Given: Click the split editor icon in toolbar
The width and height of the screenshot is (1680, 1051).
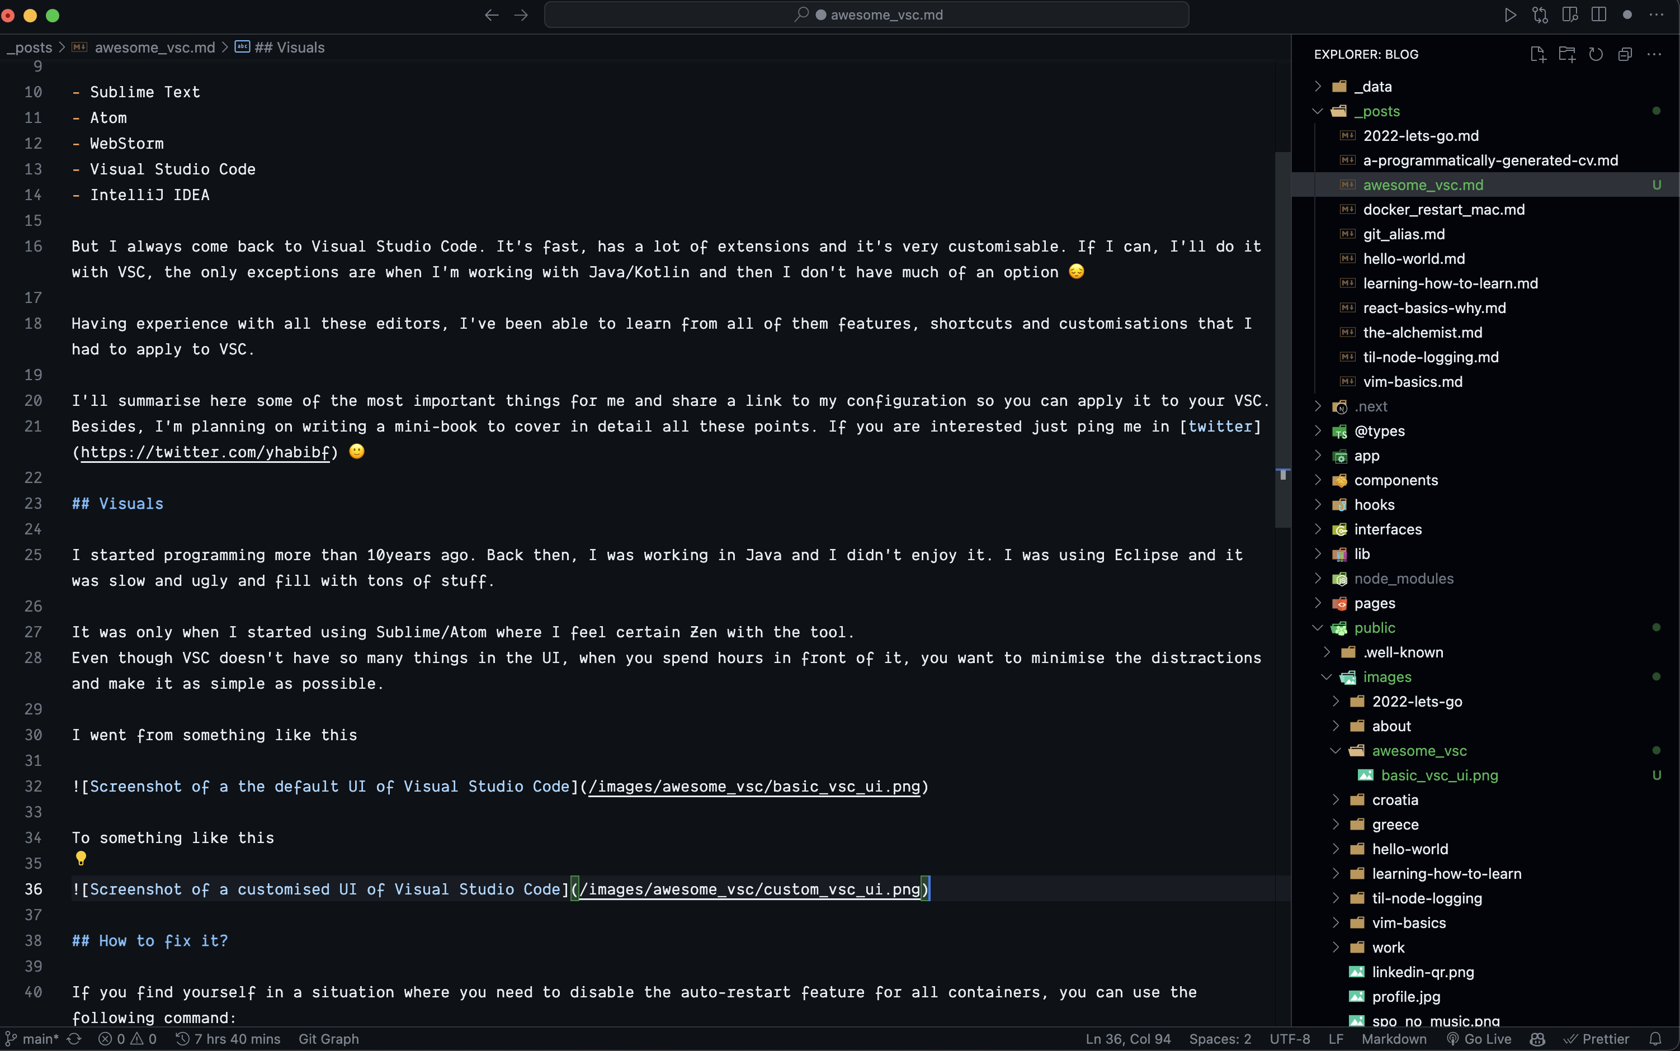Looking at the screenshot, I should 1598,15.
